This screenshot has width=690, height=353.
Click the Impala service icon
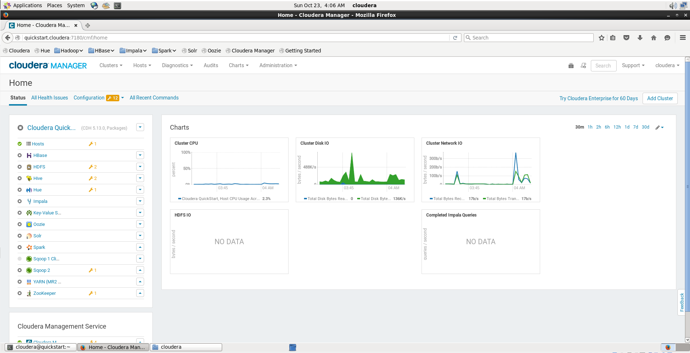point(29,201)
